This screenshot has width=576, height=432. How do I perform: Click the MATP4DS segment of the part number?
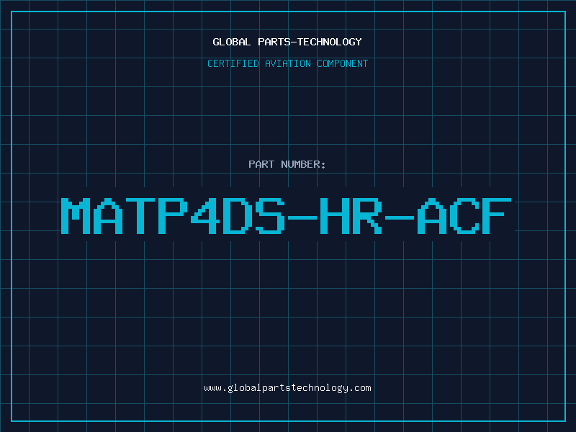(174, 216)
